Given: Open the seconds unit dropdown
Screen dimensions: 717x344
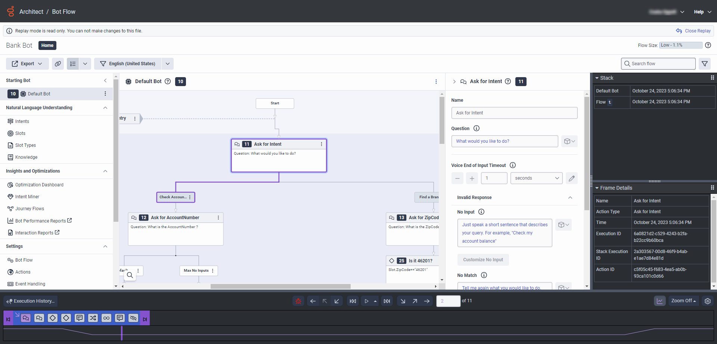Looking at the screenshot, I should coord(536,178).
